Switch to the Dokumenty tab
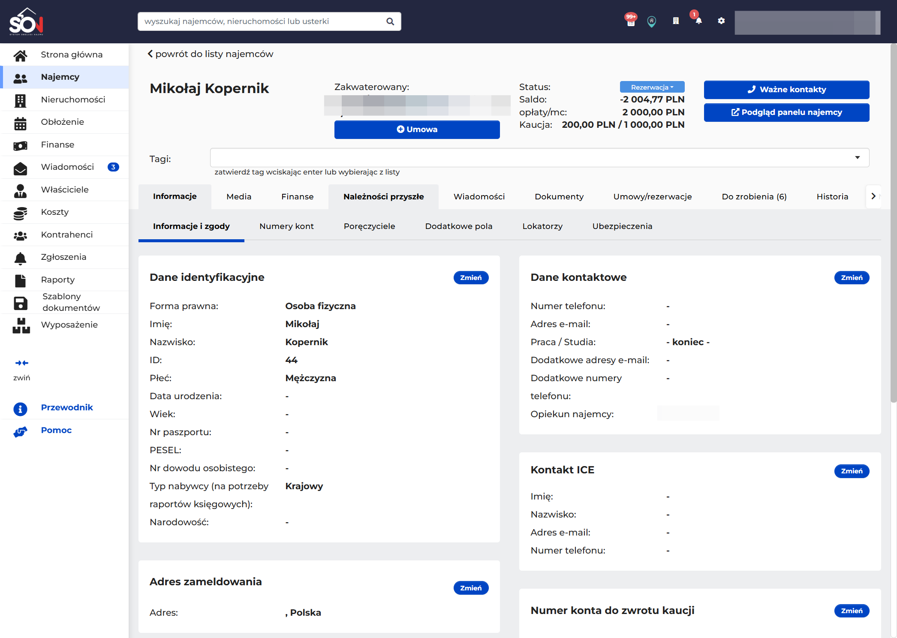 (x=559, y=197)
